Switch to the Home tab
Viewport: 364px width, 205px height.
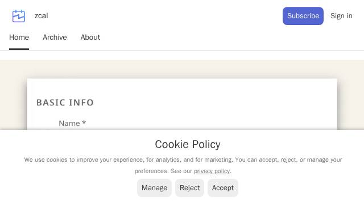(x=19, y=37)
